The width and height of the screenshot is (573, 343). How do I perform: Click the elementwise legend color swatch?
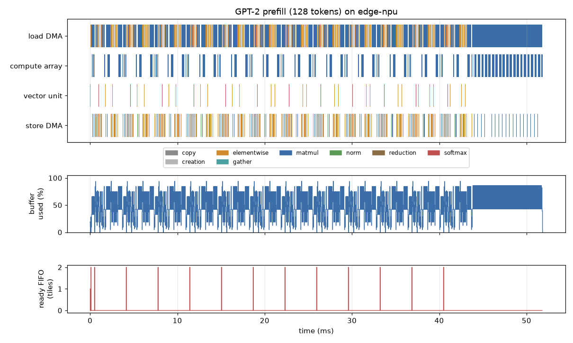pos(222,153)
